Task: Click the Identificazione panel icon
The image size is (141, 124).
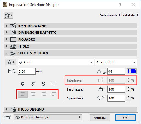Action: tap(13, 26)
